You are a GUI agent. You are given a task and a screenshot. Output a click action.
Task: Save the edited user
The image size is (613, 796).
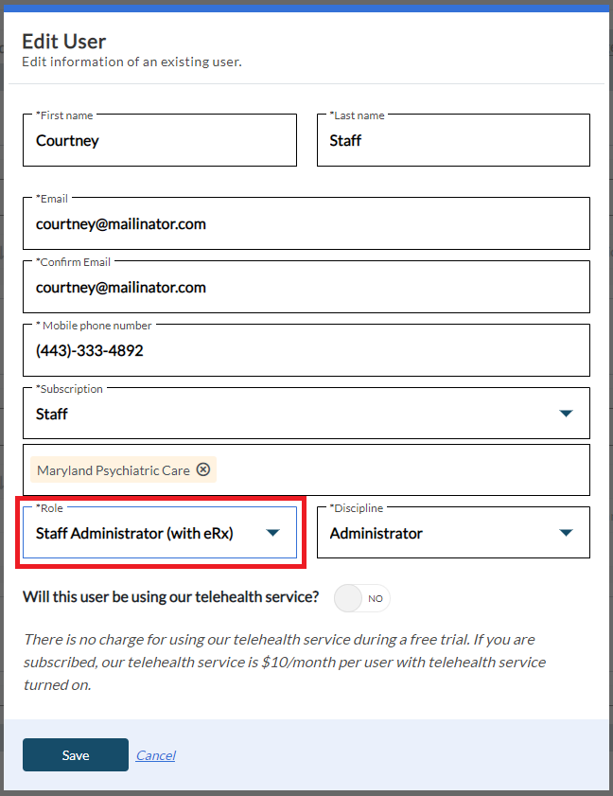(76, 755)
